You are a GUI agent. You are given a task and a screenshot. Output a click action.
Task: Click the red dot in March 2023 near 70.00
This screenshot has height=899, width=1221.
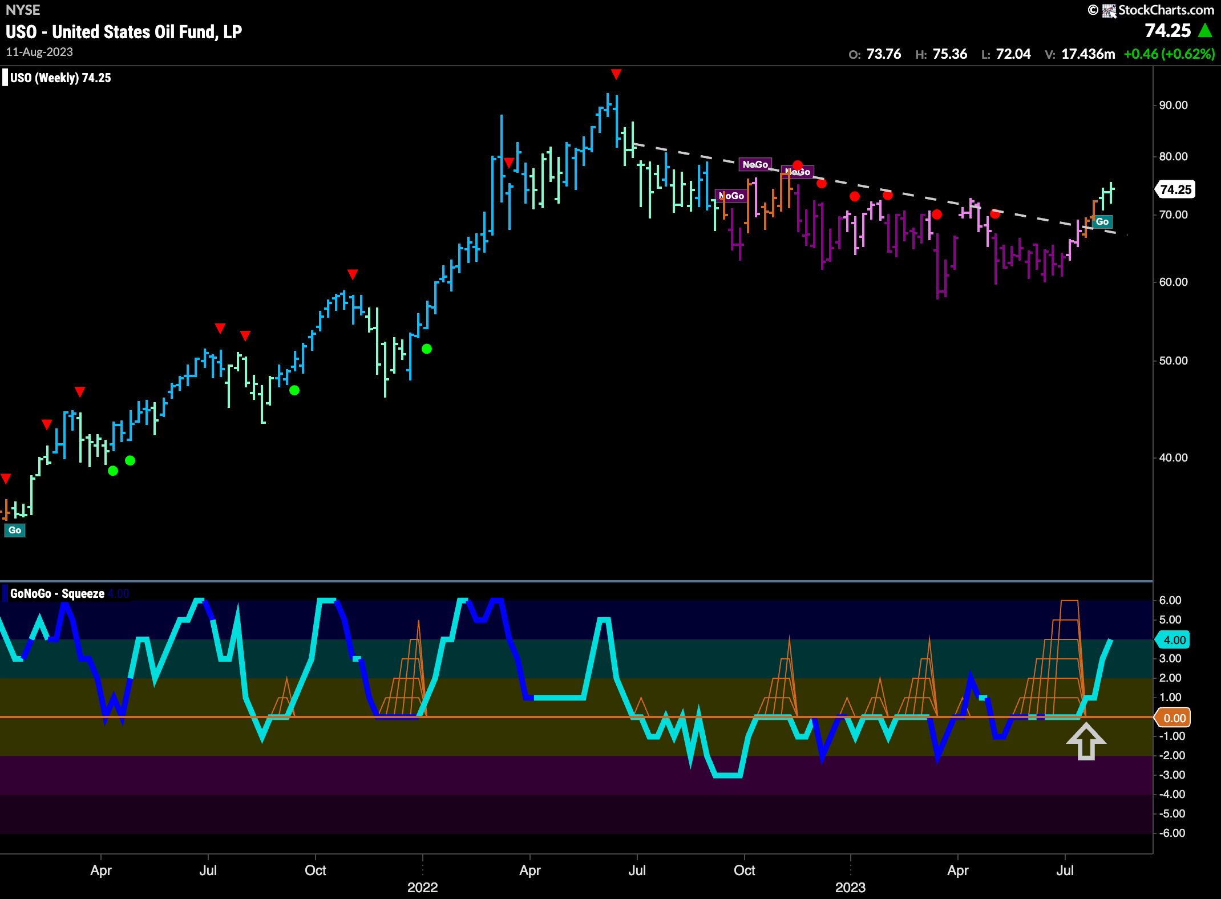point(937,215)
